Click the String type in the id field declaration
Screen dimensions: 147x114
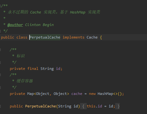[x=47, y=69]
